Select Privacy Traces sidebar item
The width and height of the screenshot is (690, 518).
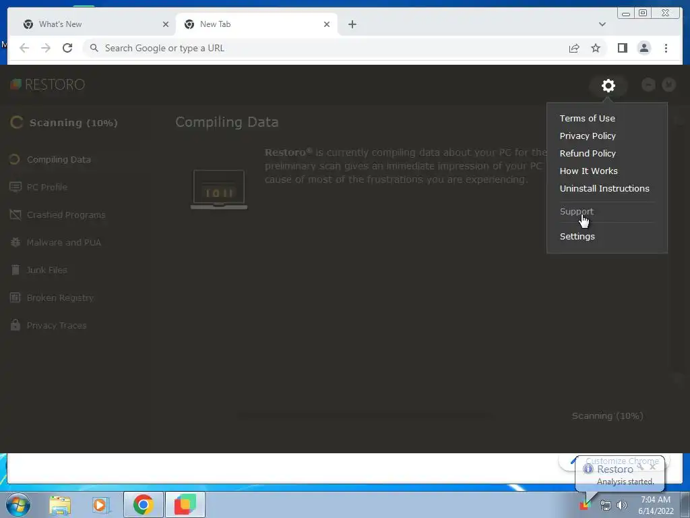point(57,326)
